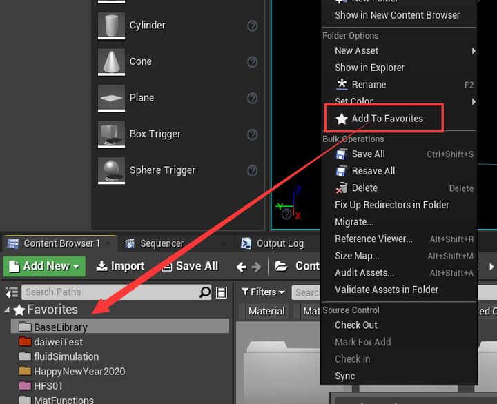Viewport: 497px width, 404px height.
Task: Expand Set Color submenu arrow
Action: [474, 101]
